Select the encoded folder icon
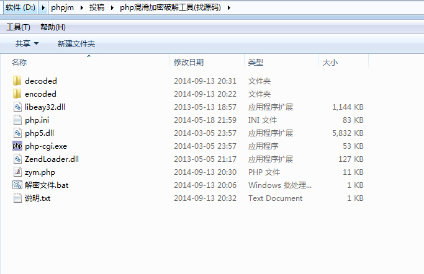This screenshot has height=274, width=424. tap(17, 94)
